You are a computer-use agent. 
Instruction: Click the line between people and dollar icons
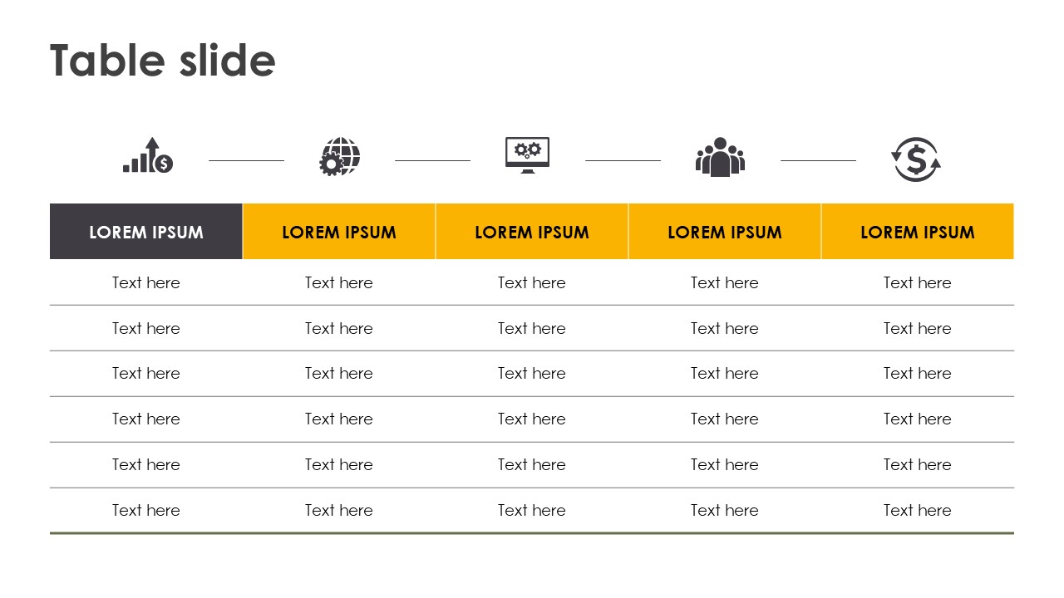coord(818,160)
